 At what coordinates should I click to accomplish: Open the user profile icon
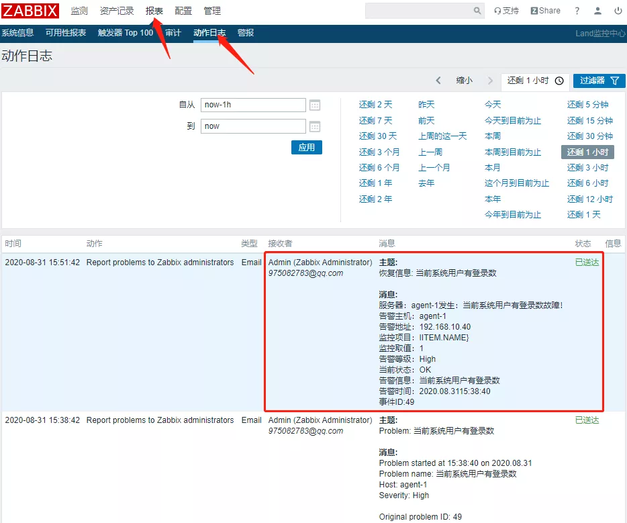coord(597,11)
